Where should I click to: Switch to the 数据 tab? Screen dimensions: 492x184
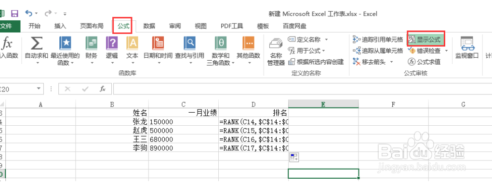point(149,26)
